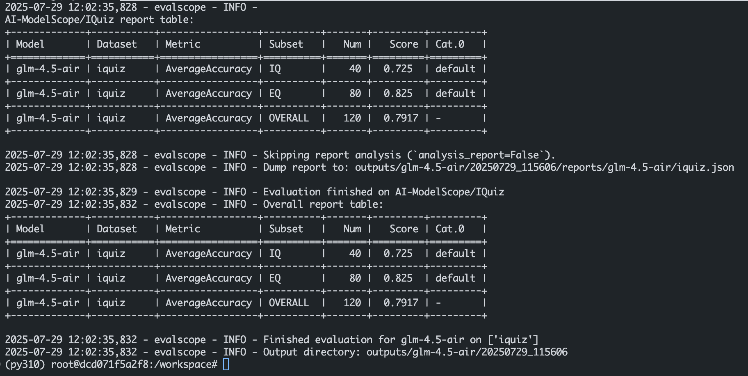Click the Score column header in the first table

pos(404,44)
